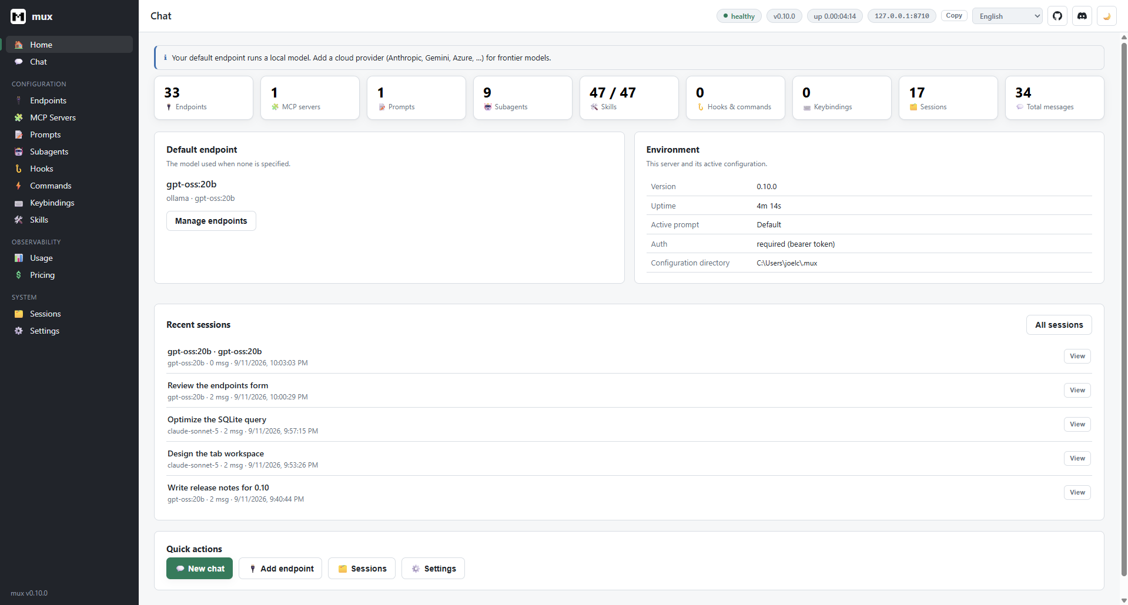Image resolution: width=1128 pixels, height=605 pixels.
Task: Select the Hooks sidebar icon
Action: point(19,169)
